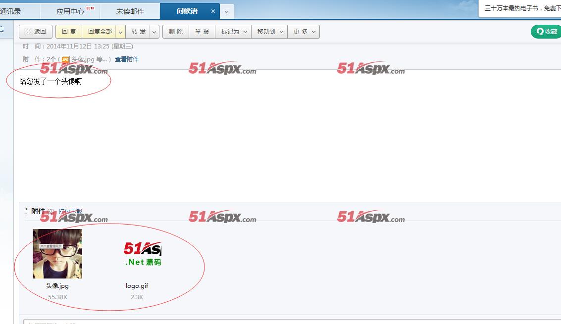Click the 2.3K file size text
Screen dimensions: 561x324
tap(137, 297)
